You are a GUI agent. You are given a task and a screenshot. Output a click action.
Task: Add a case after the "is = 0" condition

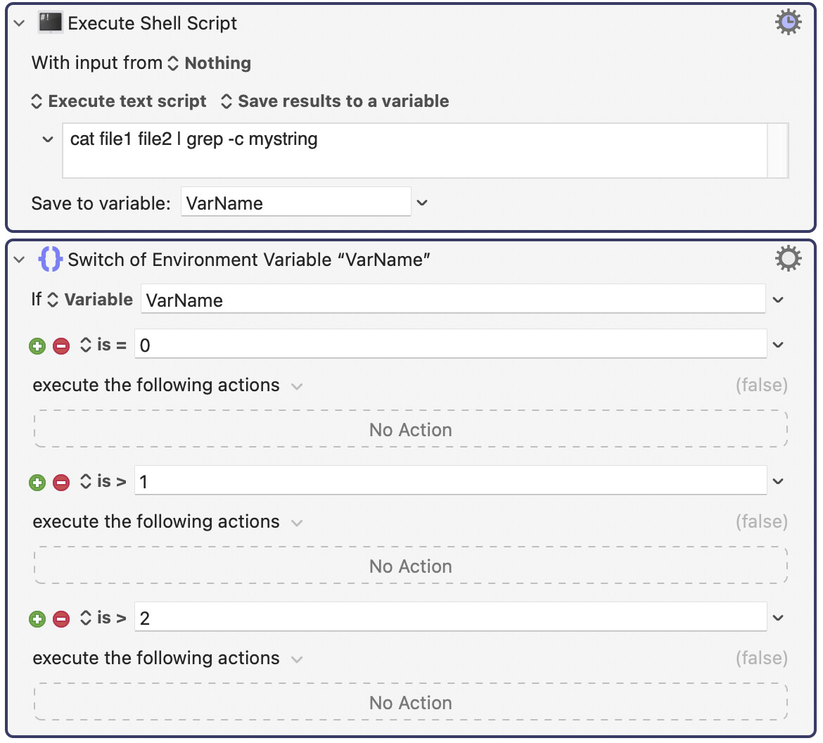tap(37, 345)
